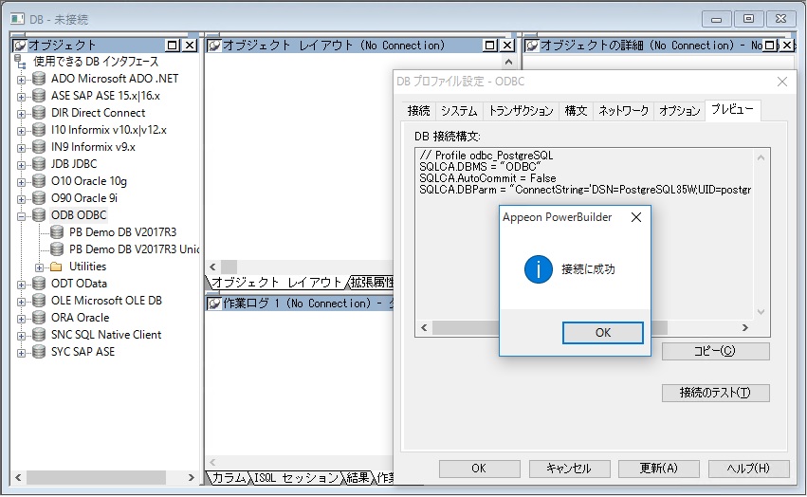Click the JDB JDBC database icon
The image size is (807, 497).
[x=39, y=164]
